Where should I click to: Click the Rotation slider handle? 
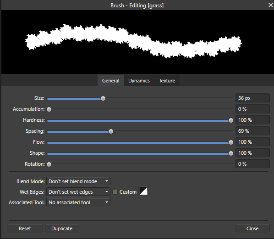49,164
